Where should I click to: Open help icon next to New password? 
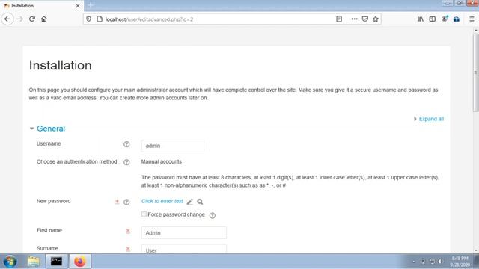click(126, 202)
